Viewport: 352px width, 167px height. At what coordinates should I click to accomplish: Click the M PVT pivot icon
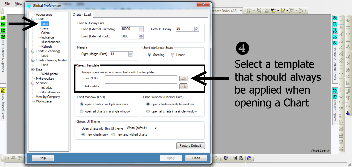pyautogui.click(x=259, y=11)
